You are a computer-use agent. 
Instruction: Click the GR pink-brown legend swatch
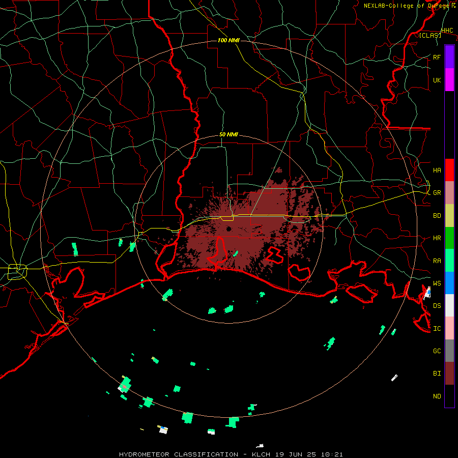449,193
